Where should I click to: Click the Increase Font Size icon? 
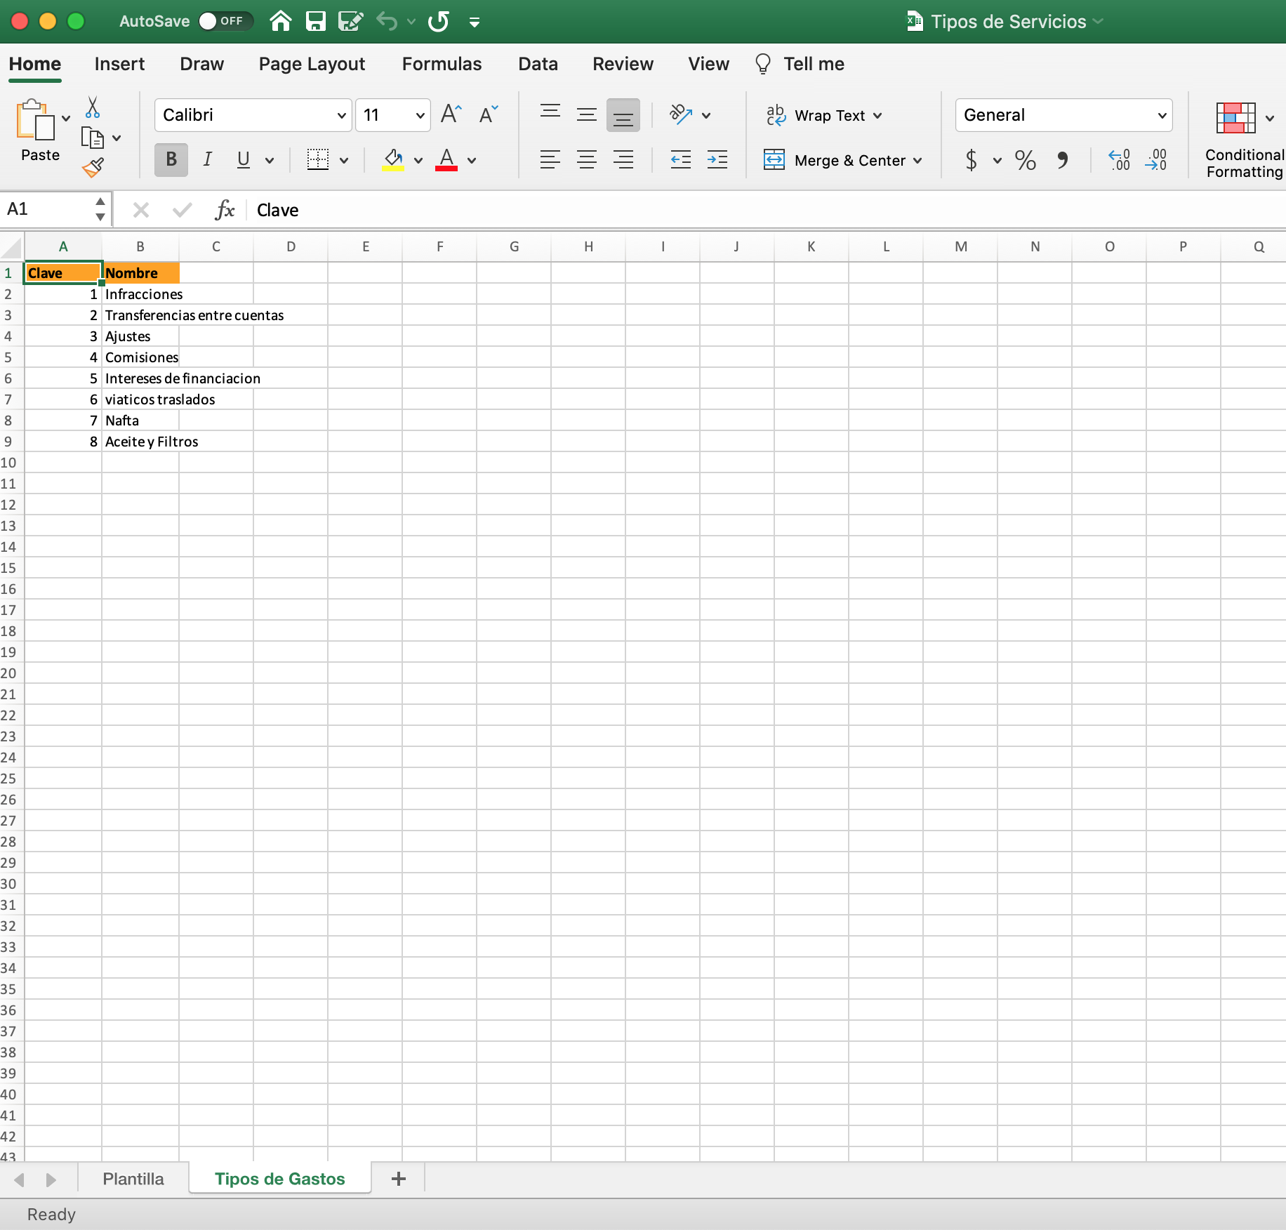pos(451,114)
